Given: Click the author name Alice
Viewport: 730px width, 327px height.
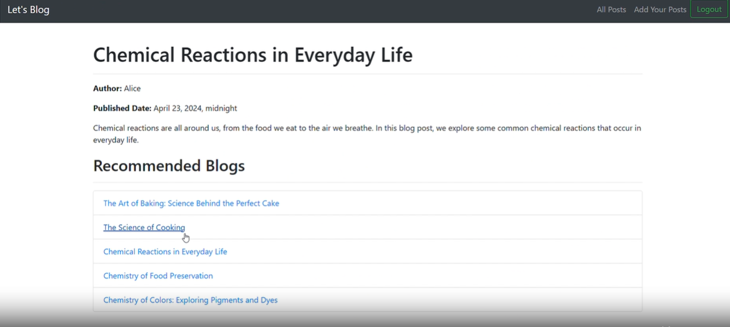Looking at the screenshot, I should (x=132, y=88).
